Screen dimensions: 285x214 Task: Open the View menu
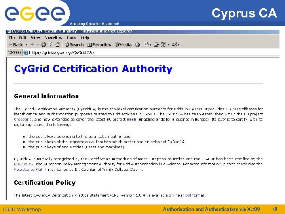click(x=36, y=38)
